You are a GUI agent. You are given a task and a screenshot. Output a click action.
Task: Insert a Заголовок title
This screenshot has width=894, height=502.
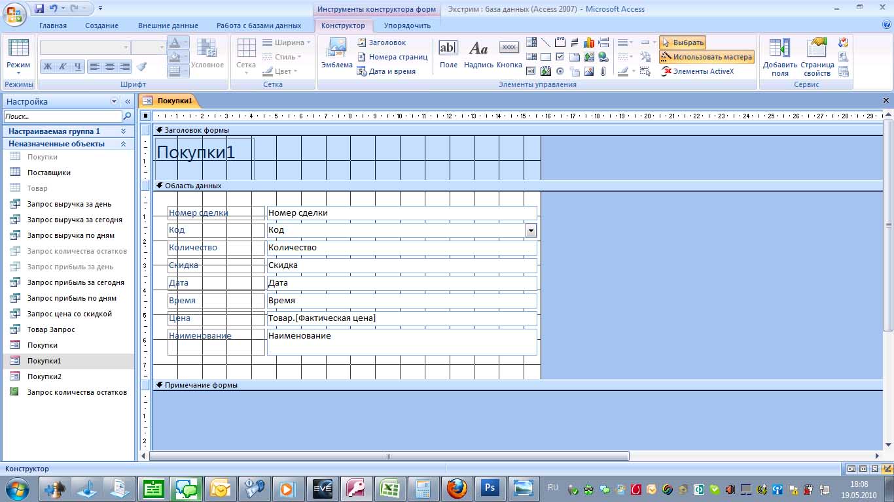[382, 42]
